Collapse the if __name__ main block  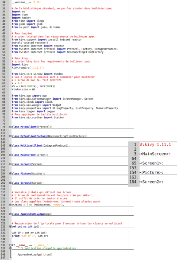coord(10,245)
